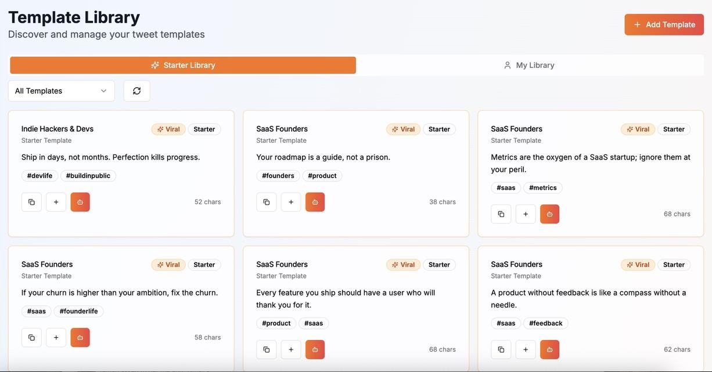The width and height of the screenshot is (712, 372).
Task: Switch to the Starter Library tab
Action: point(183,65)
